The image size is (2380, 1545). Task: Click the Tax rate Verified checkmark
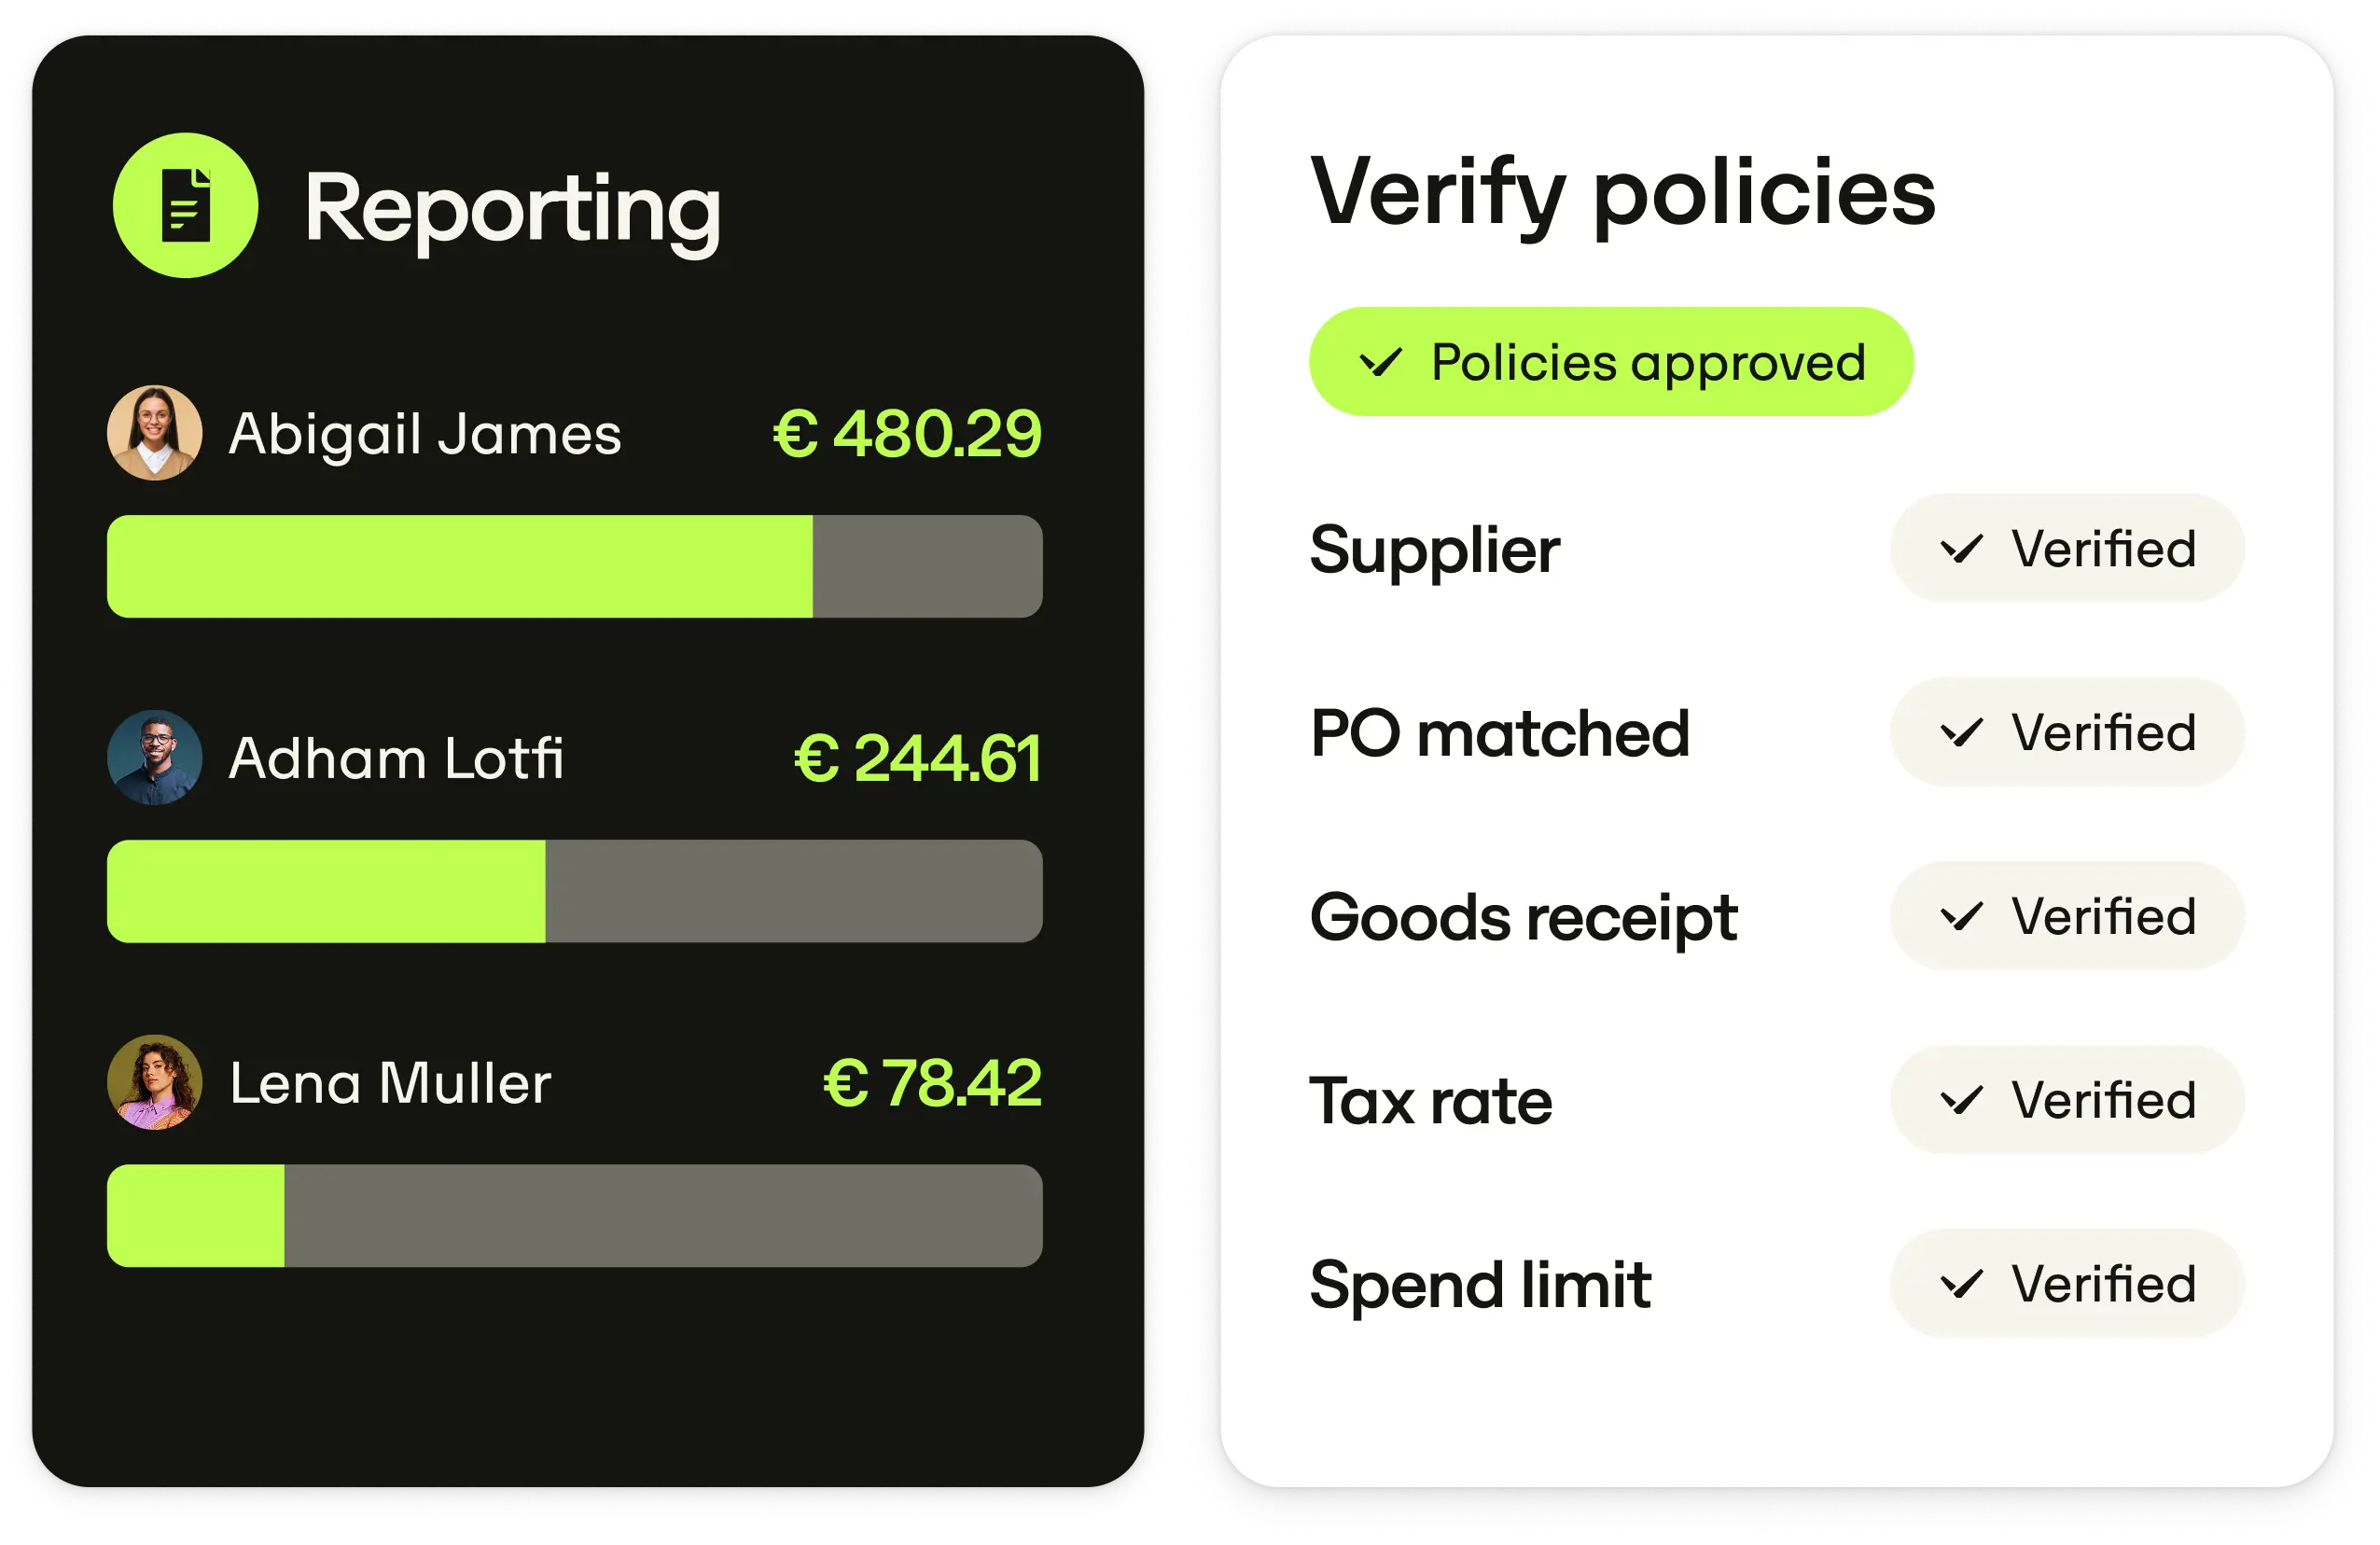tap(1961, 1101)
